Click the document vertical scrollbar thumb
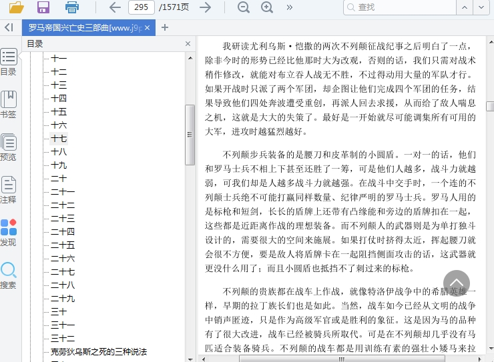The width and height of the screenshot is (494, 362). (490, 106)
